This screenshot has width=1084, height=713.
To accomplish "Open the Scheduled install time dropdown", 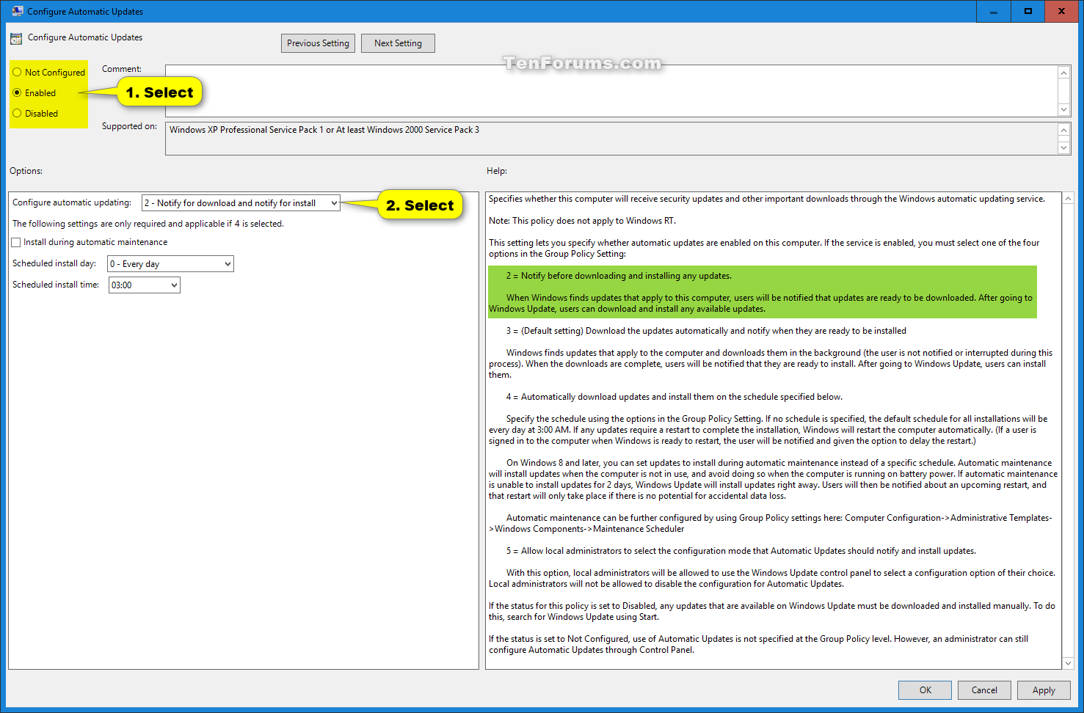I will point(144,285).
